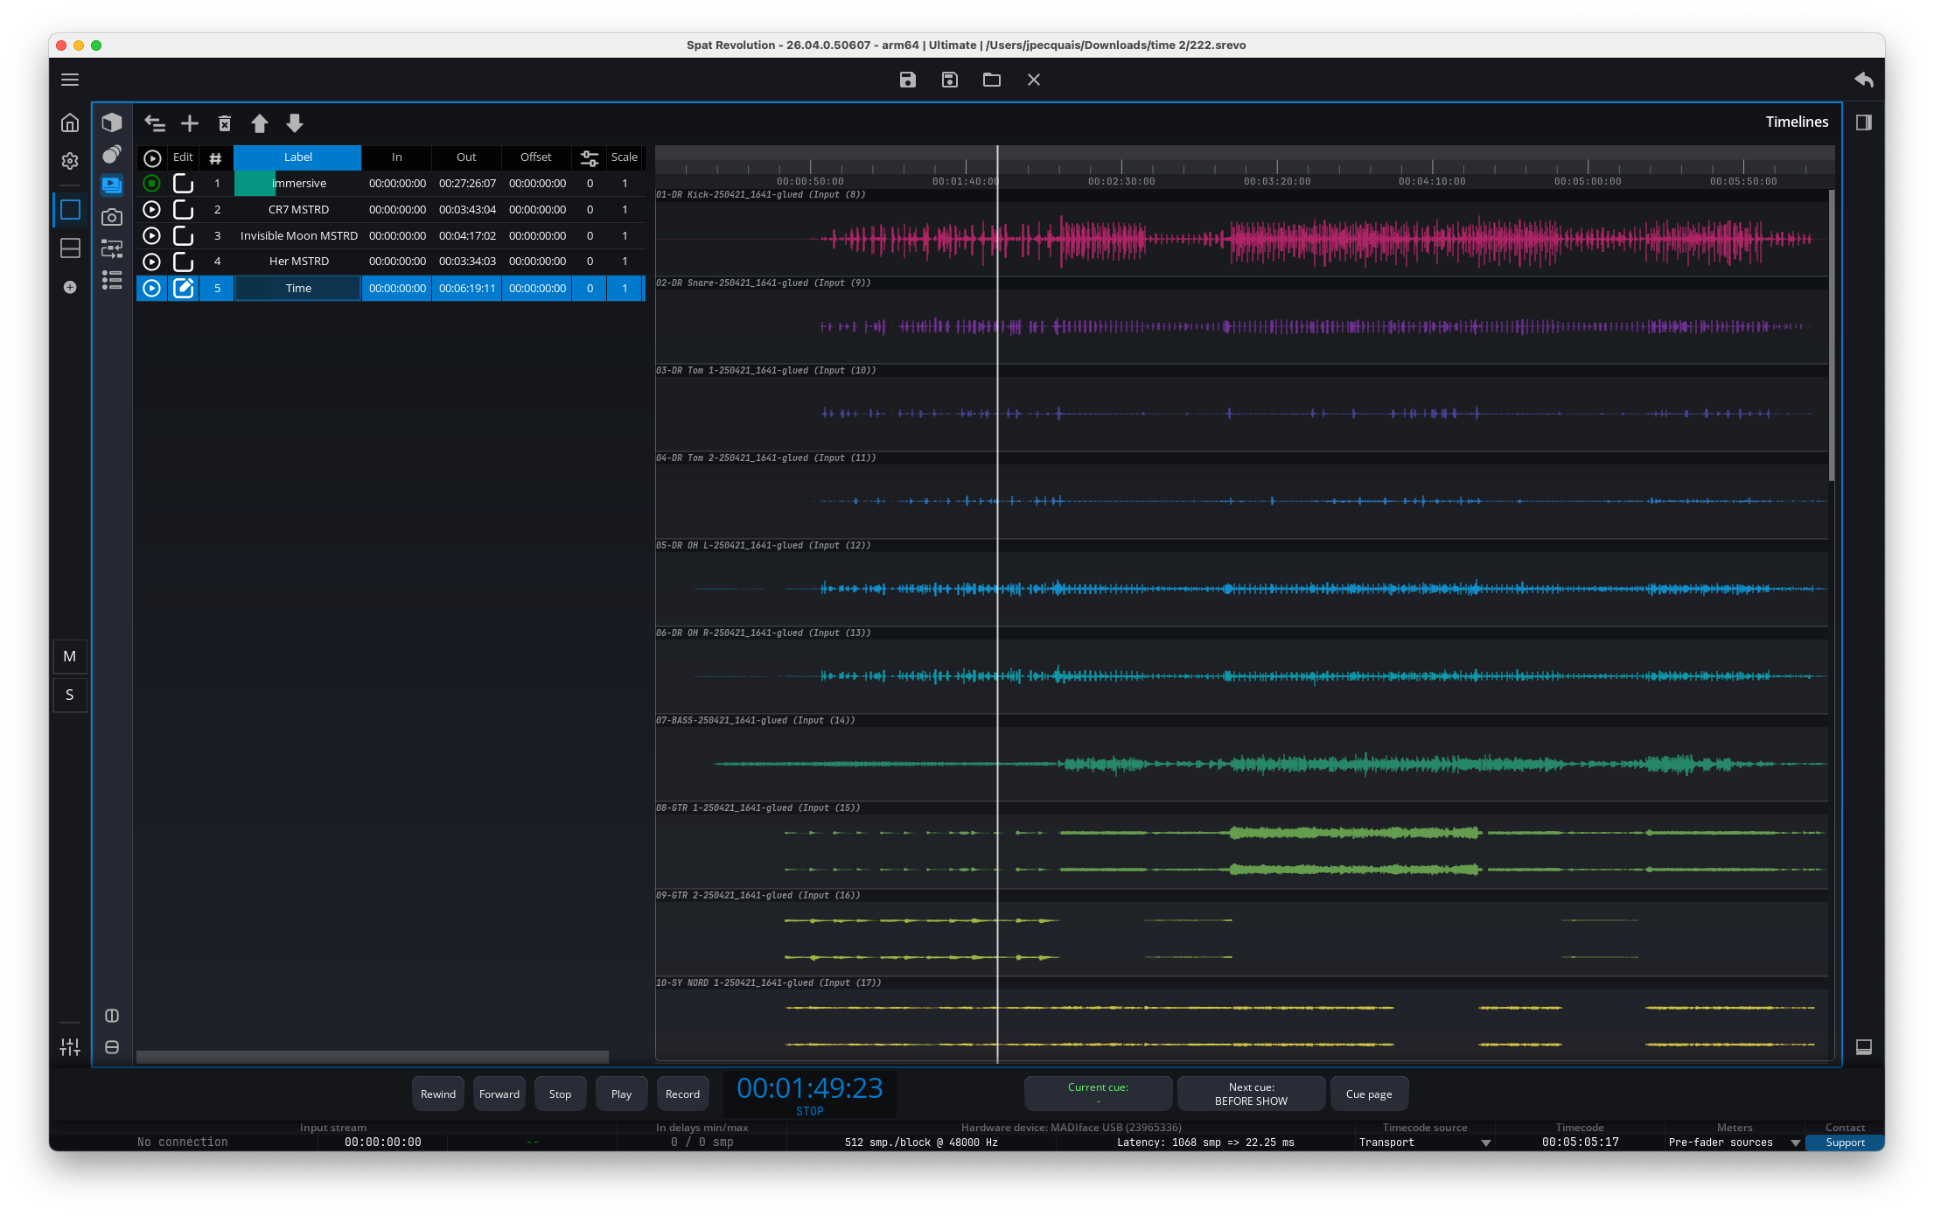This screenshot has height=1216, width=1934.
Task: Toggle edit box for Her MSTRD timeline
Action: pyautogui.click(x=183, y=262)
